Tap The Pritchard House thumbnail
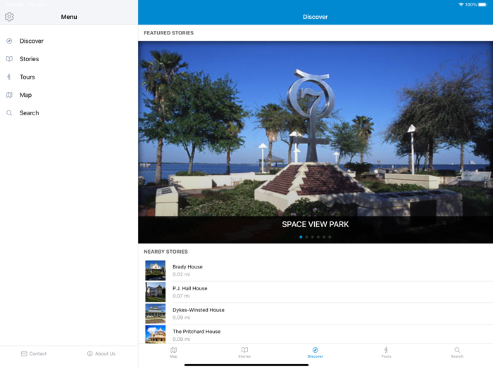 tap(155, 335)
